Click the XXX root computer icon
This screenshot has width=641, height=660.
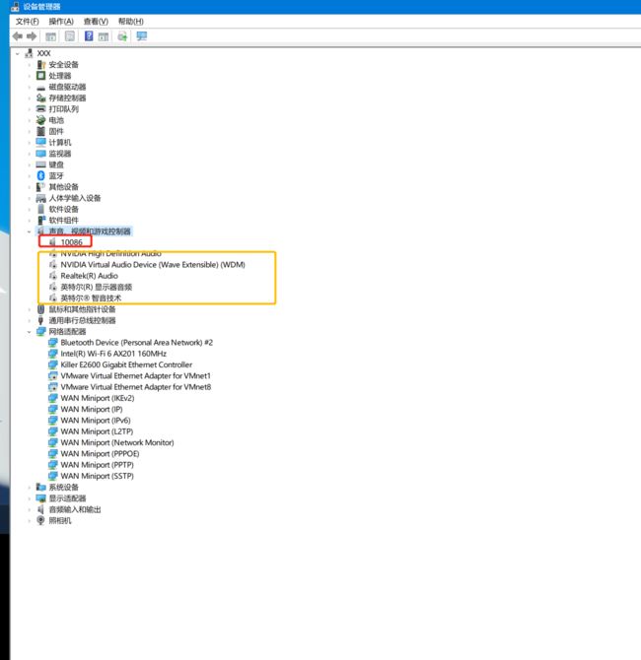coord(29,53)
